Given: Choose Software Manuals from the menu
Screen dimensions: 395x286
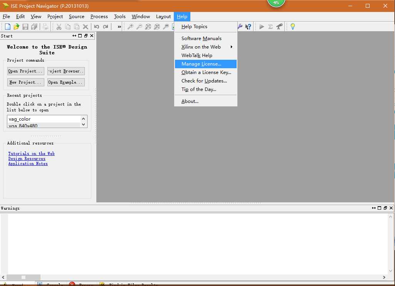Looking at the screenshot, I should (206, 38).
